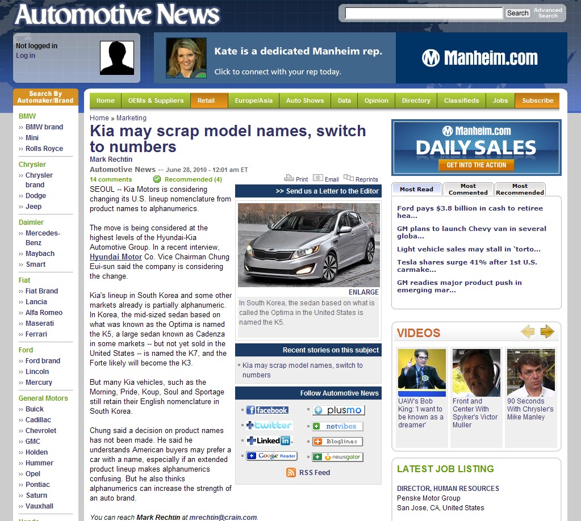Click the Print icon
The image size is (581, 521).
289,178
